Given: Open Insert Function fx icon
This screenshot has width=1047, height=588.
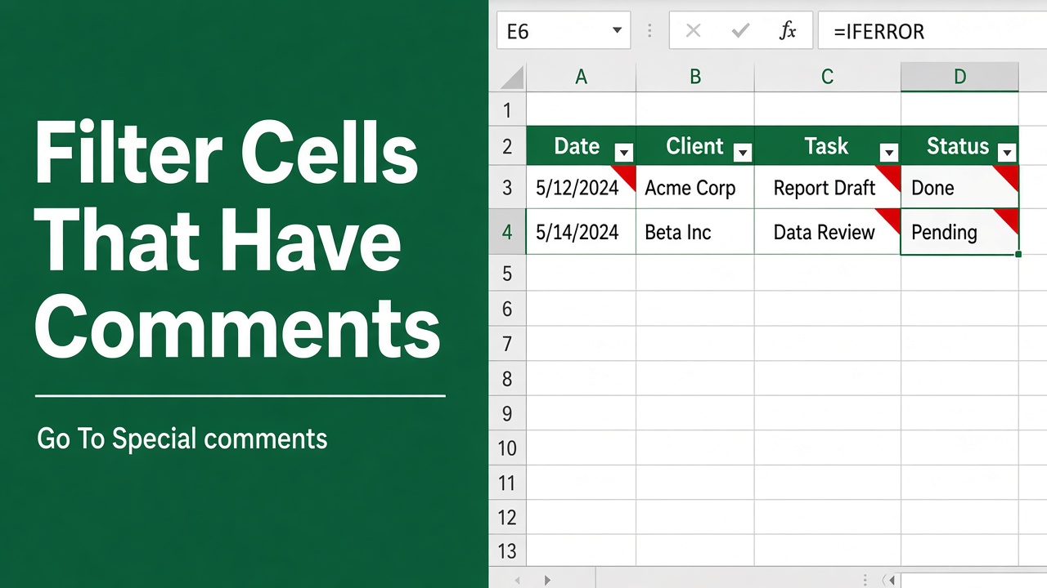Looking at the screenshot, I should point(787,31).
